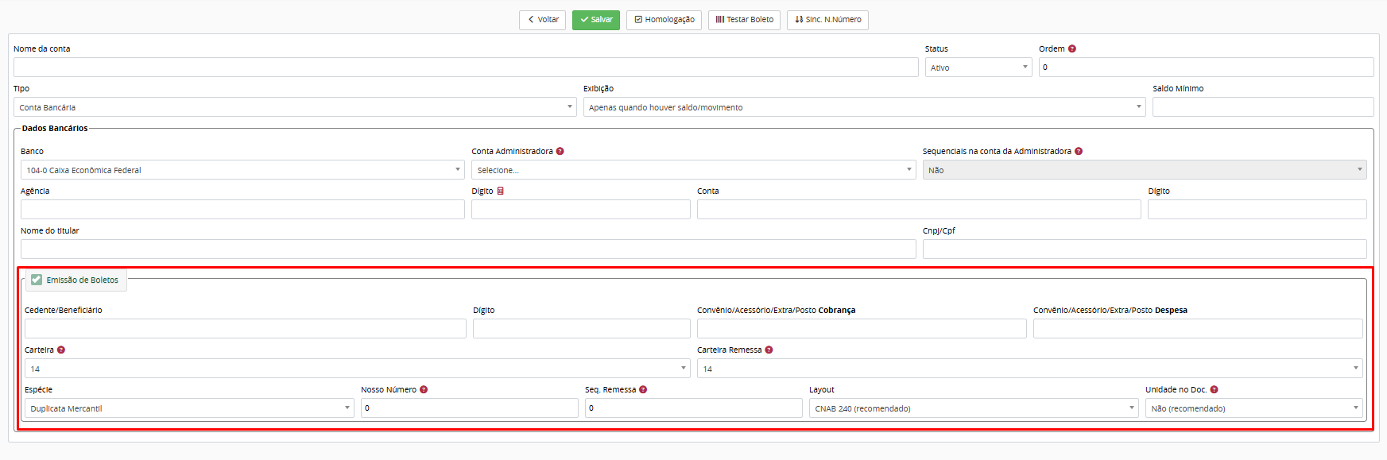
Task: Click the Testar Boleto button
Action: pyautogui.click(x=744, y=20)
